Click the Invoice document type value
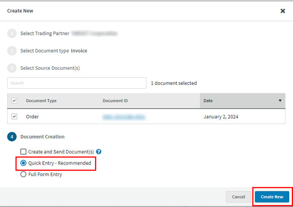This screenshot has width=293, height=207. (x=79, y=51)
